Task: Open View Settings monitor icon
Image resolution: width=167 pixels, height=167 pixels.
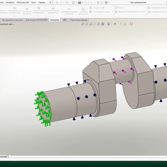Action: [x=132, y=24]
